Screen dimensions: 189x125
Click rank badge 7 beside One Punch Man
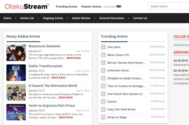tap(103, 94)
